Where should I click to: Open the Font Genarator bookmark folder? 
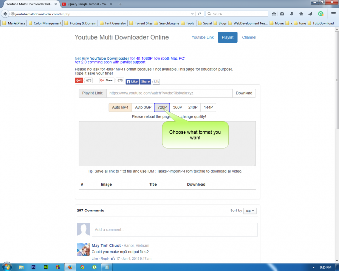pos(113,23)
